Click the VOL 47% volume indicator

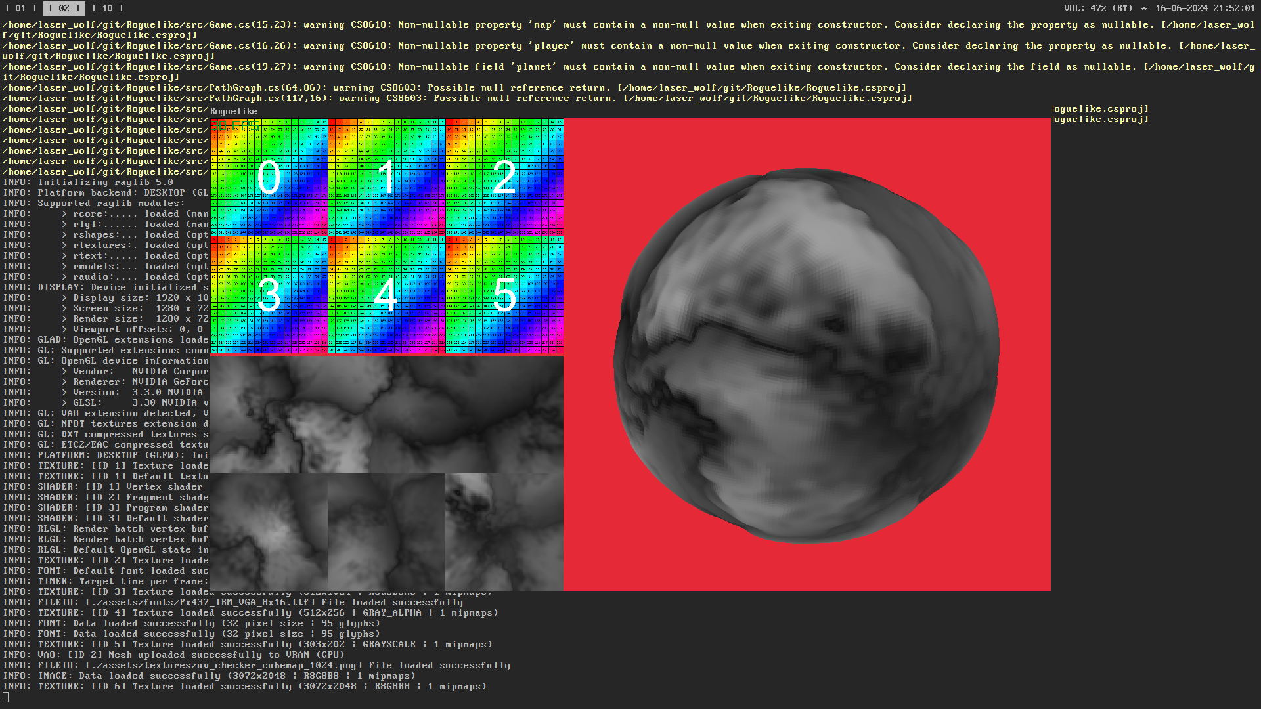click(x=1097, y=9)
